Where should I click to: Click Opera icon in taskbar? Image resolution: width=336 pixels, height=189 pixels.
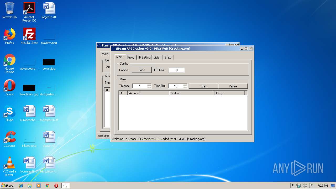(56, 186)
